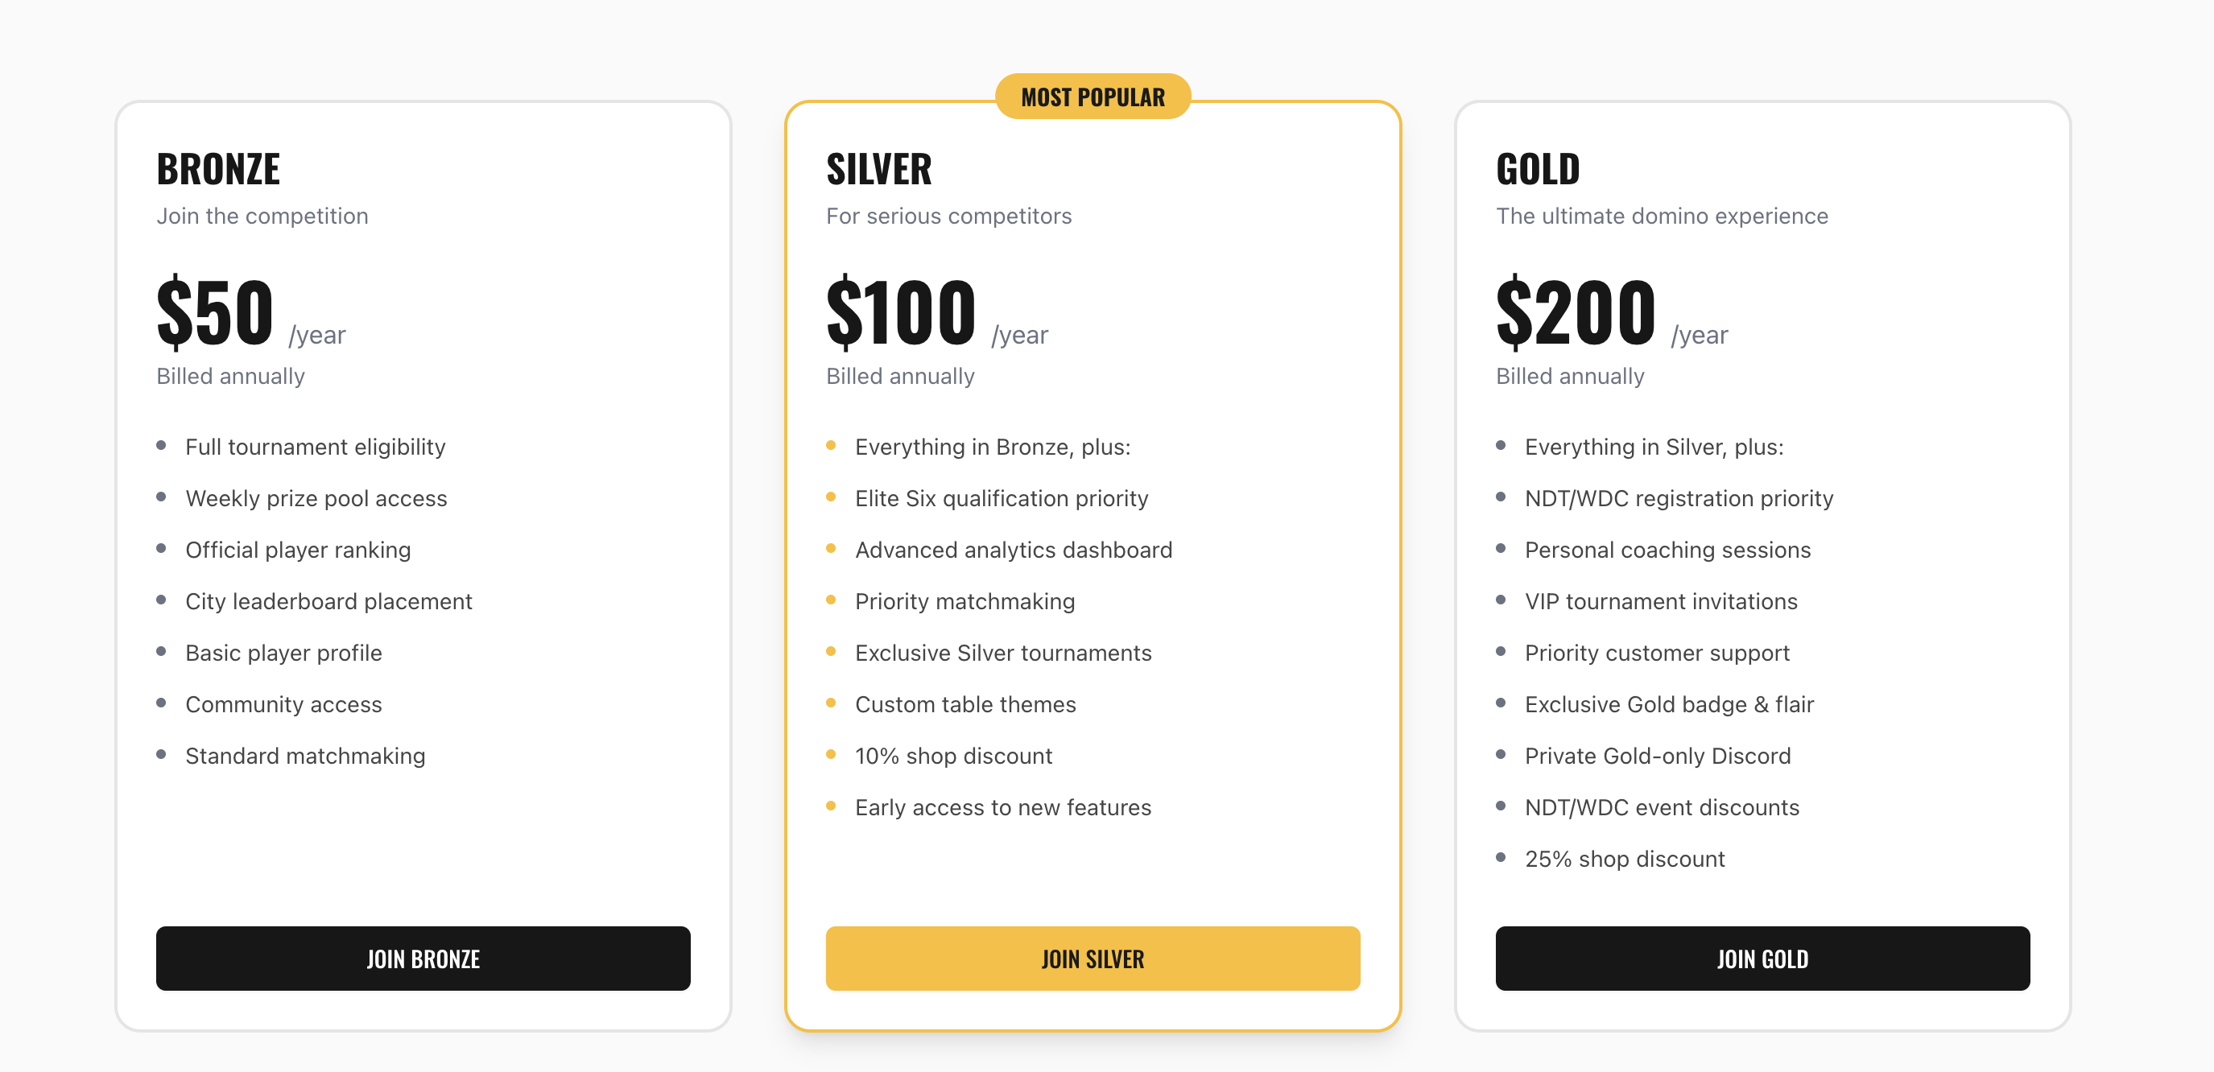Click the Join Gold button
The image size is (2214, 1072).
tap(1762, 958)
